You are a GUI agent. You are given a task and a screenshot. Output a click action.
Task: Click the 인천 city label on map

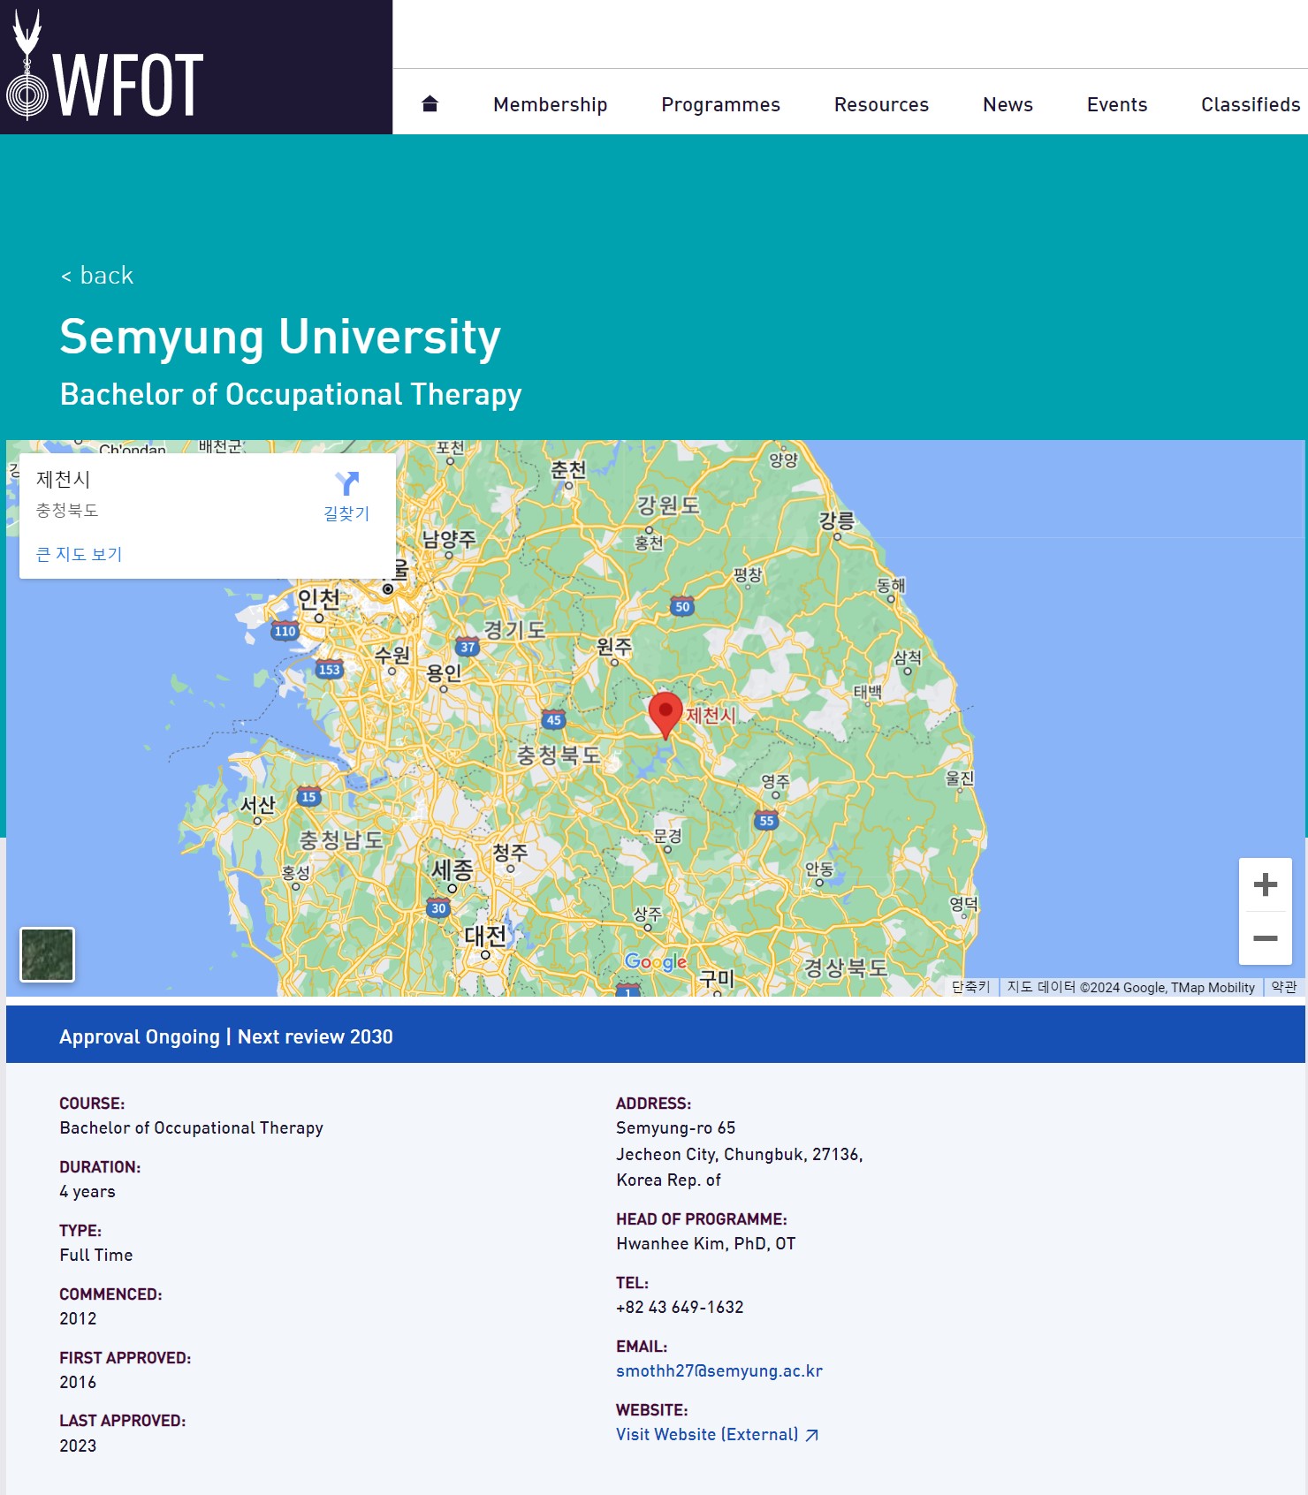coord(318,599)
